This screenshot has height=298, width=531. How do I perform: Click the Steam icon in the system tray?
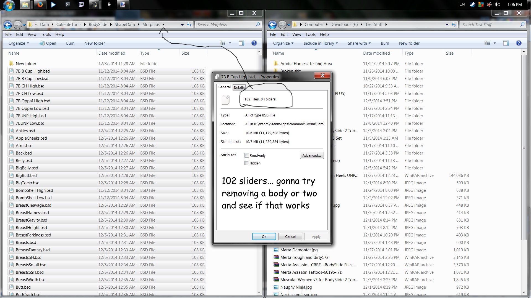point(472,5)
